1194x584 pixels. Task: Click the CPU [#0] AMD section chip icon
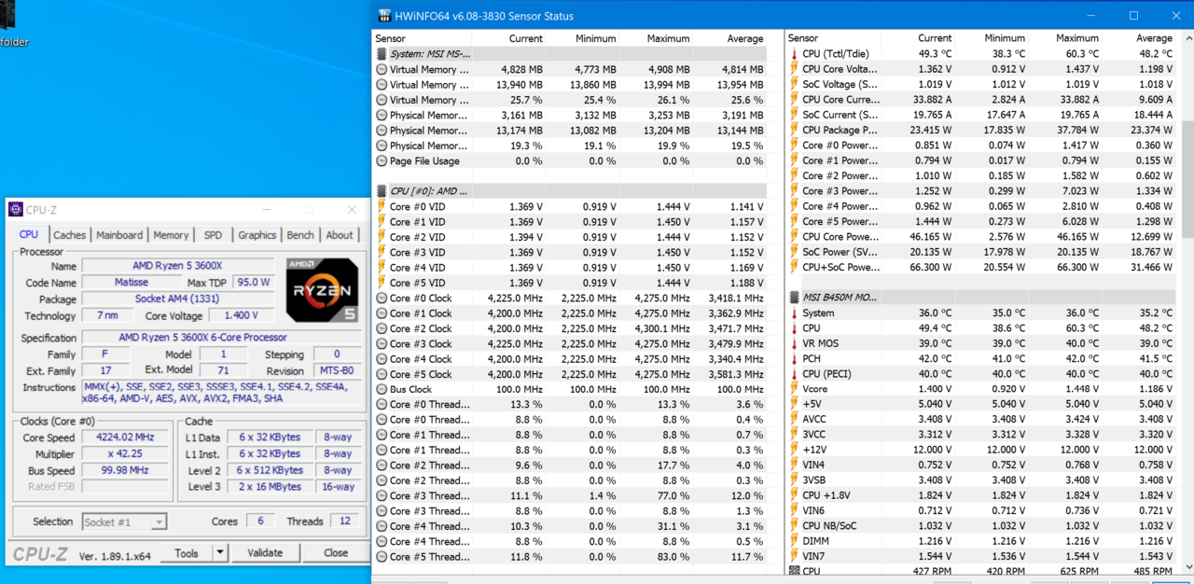click(x=382, y=191)
